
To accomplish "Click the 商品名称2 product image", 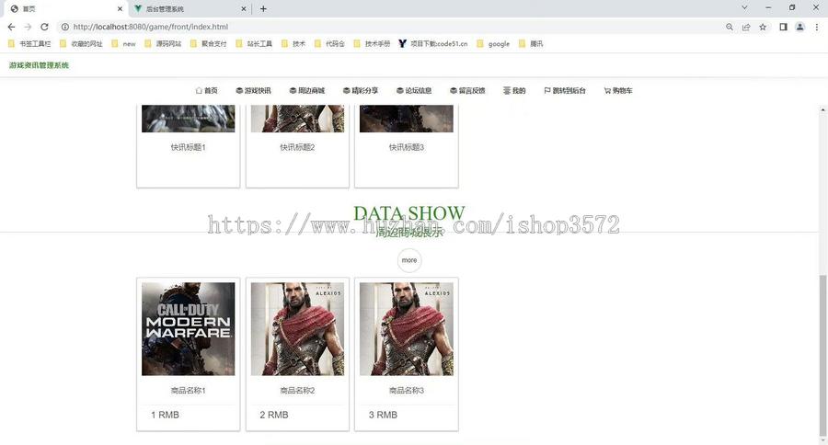I will (297, 329).
